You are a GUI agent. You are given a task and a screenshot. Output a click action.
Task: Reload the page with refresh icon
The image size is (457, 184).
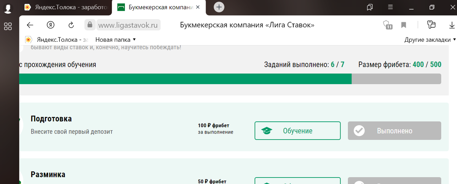pyautogui.click(x=71, y=25)
